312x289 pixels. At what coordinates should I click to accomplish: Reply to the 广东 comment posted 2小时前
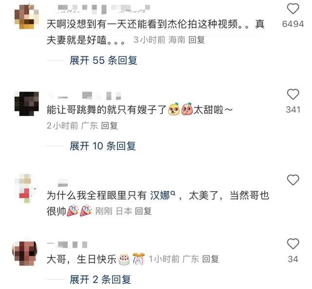click(x=109, y=126)
